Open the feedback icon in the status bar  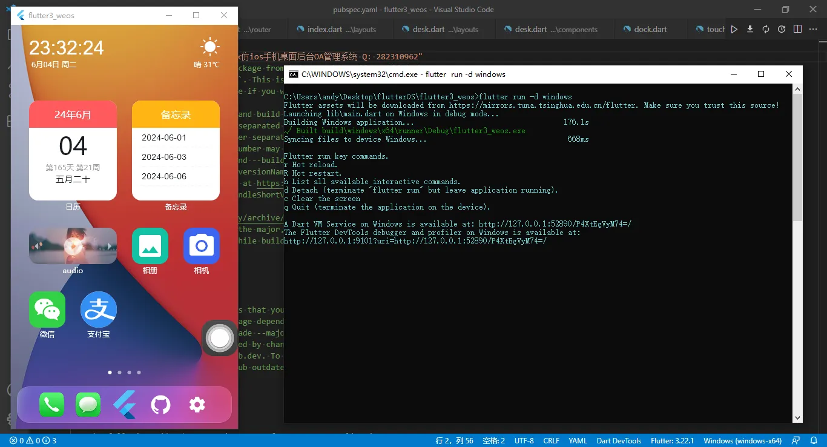[x=797, y=440]
